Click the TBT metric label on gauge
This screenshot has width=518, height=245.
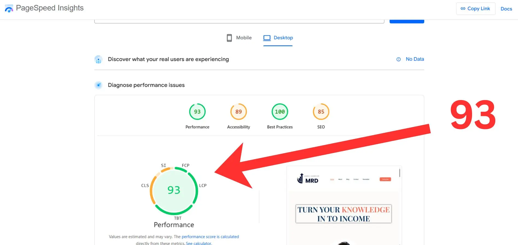pyautogui.click(x=178, y=218)
